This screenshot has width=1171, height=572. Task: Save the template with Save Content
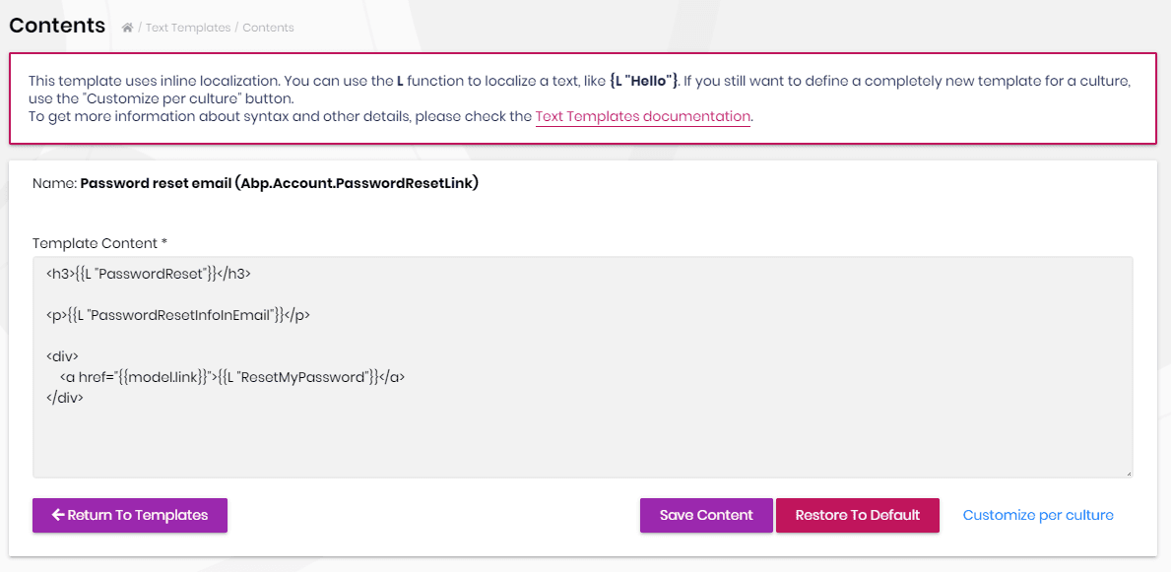click(706, 515)
